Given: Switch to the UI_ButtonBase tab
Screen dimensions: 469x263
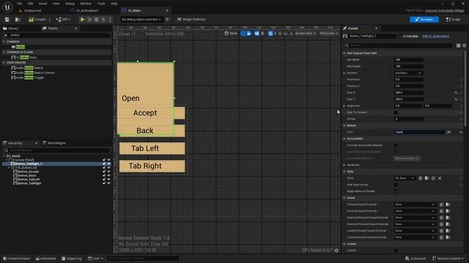Looking at the screenshot, I should [85, 10].
